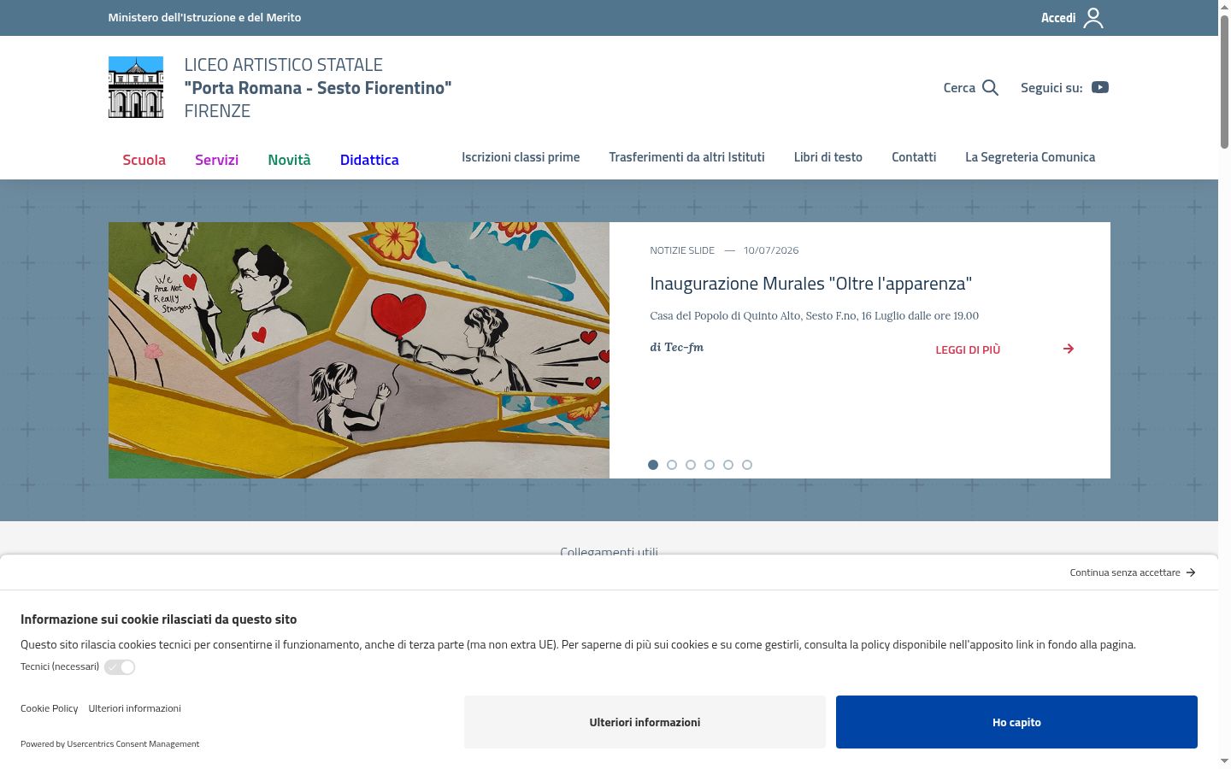Open La Segreteria Comunica page
This screenshot has height=769, width=1231.
1030,157
